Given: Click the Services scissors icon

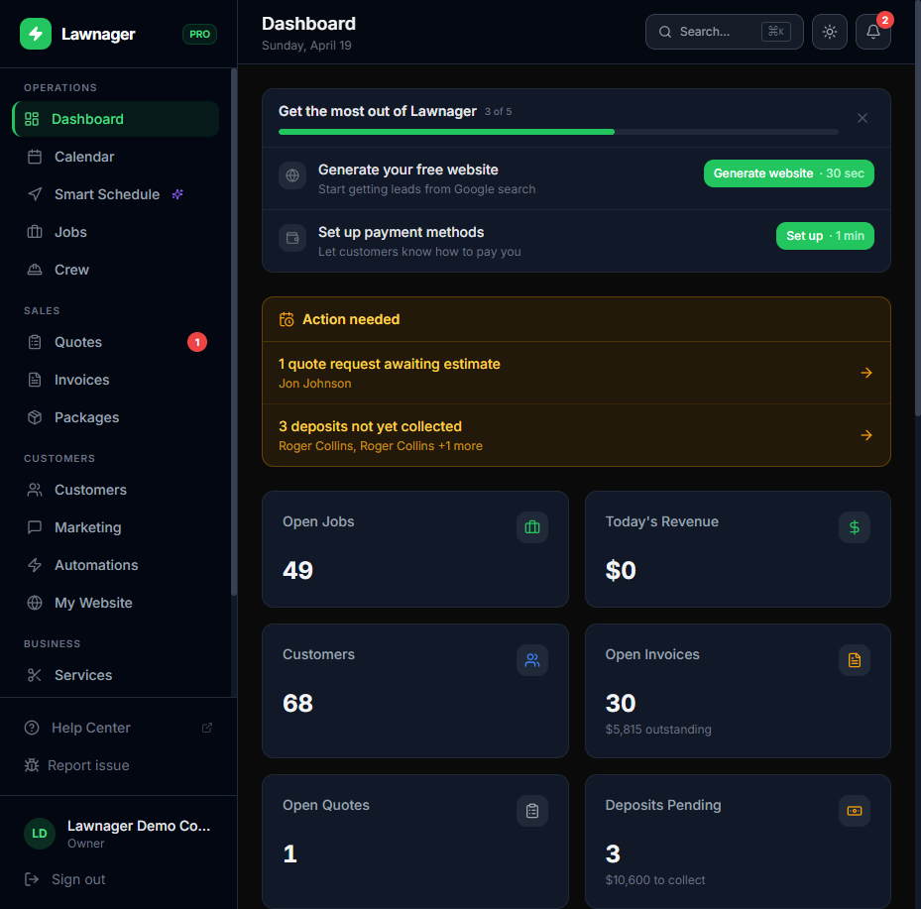Looking at the screenshot, I should (x=35, y=675).
